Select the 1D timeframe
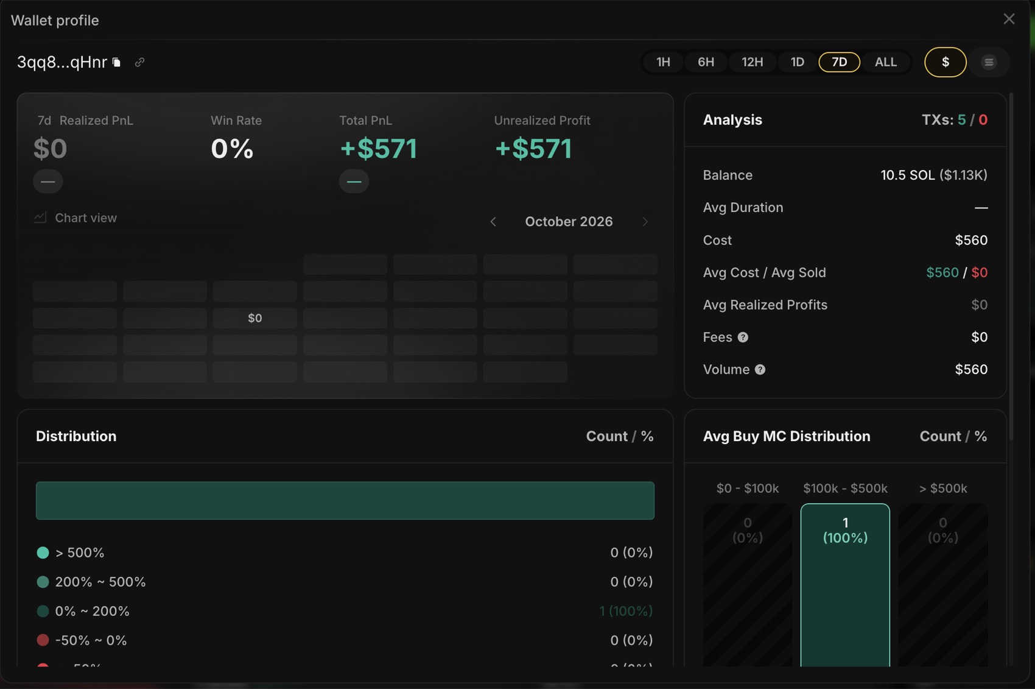The height and width of the screenshot is (689, 1035). pyautogui.click(x=797, y=62)
